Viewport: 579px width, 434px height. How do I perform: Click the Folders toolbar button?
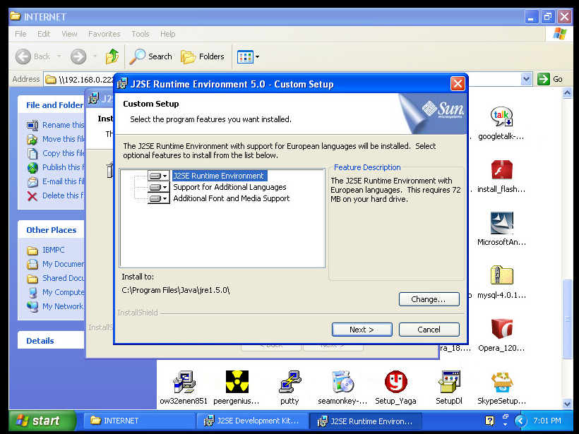click(203, 56)
